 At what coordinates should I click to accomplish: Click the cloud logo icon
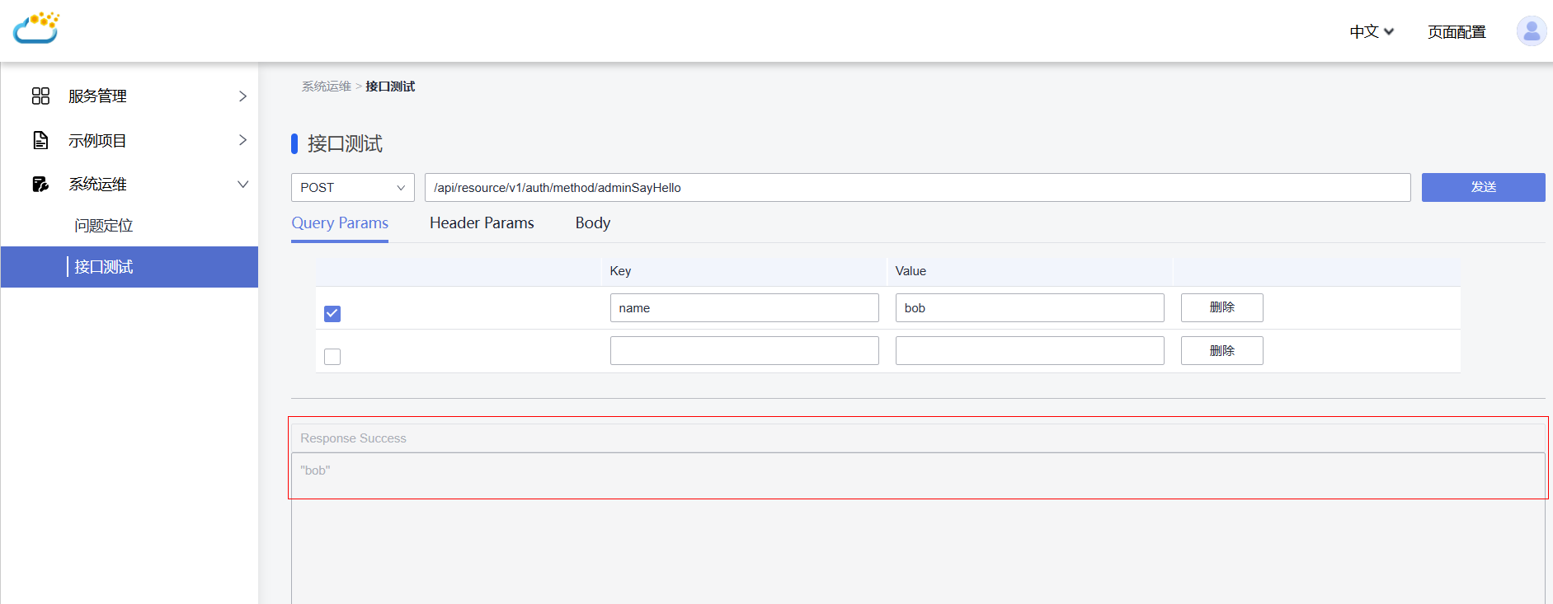point(36,28)
